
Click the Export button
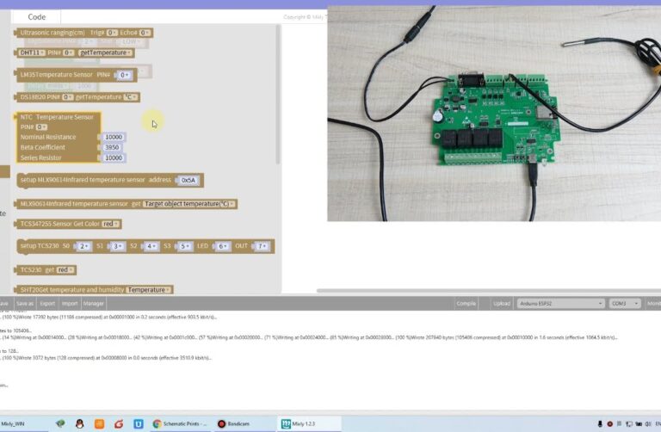47,303
